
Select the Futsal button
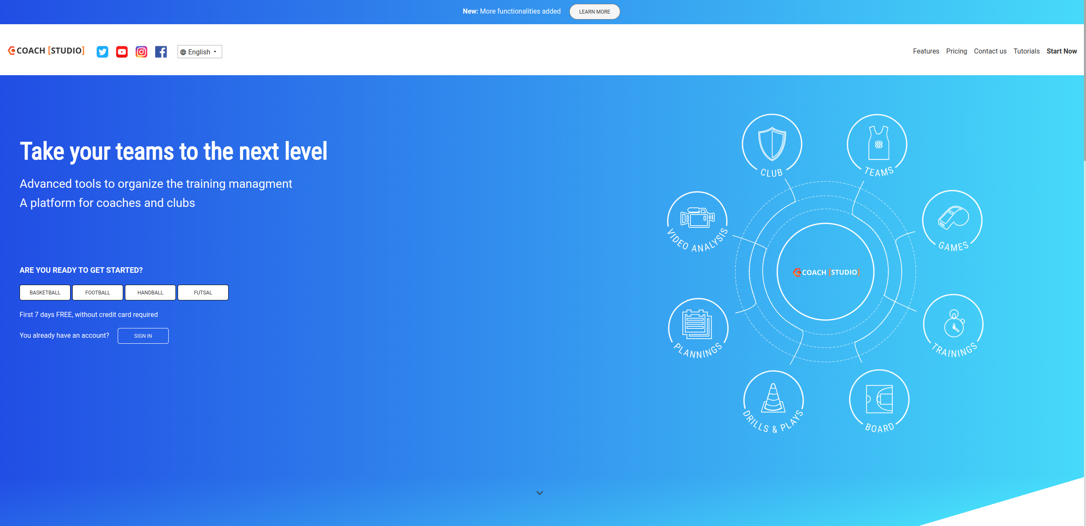click(x=203, y=292)
